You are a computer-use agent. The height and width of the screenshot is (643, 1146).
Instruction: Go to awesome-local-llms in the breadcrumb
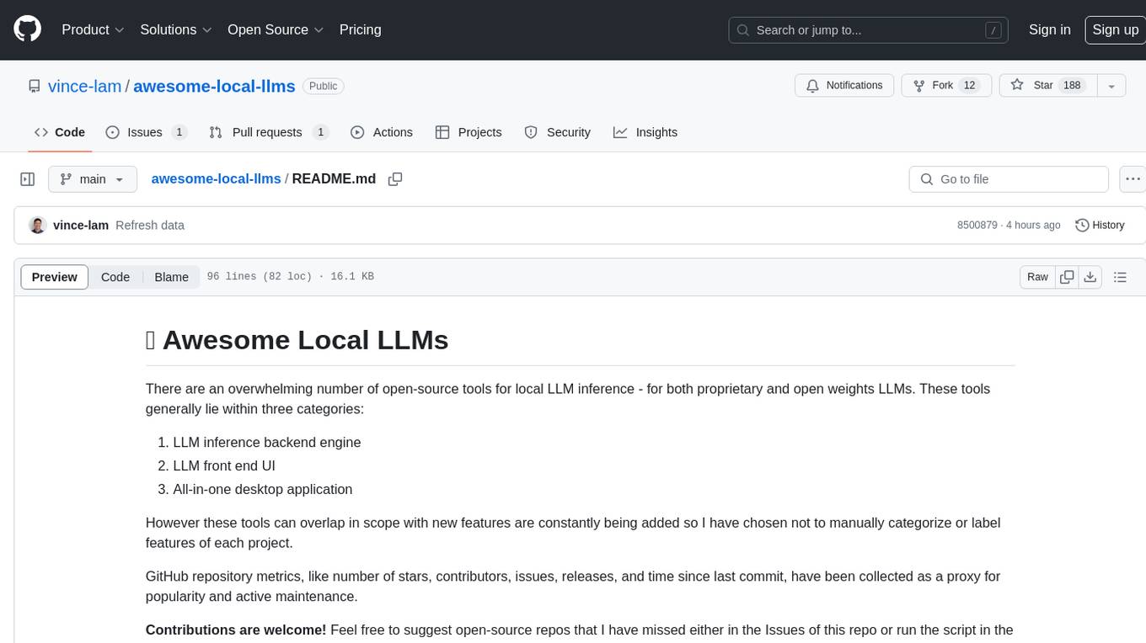pyautogui.click(x=216, y=179)
